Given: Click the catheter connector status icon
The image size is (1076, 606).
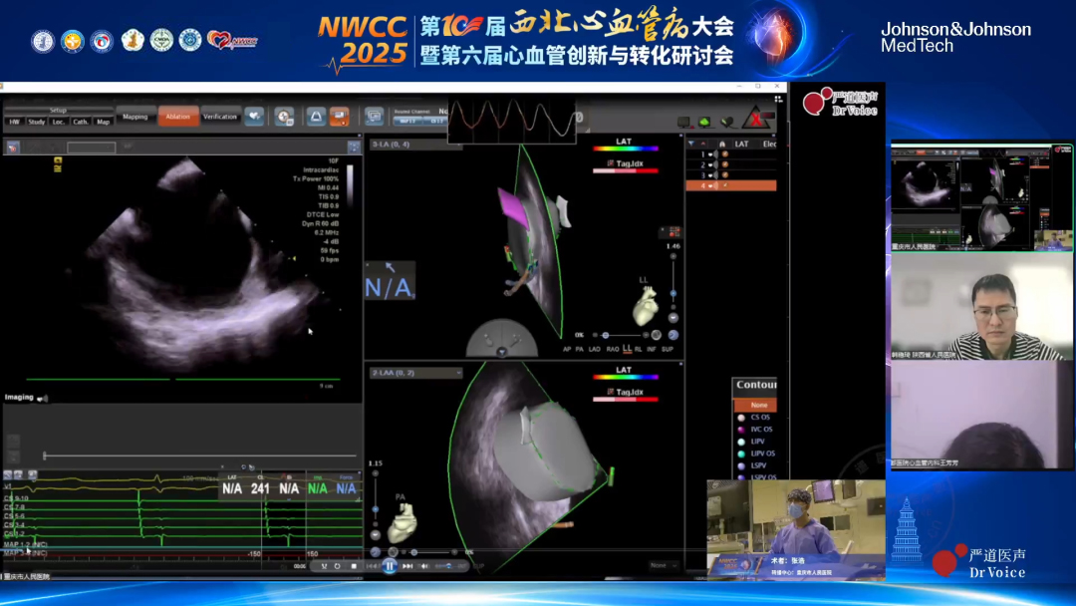Looking at the screenshot, I should (x=728, y=123).
